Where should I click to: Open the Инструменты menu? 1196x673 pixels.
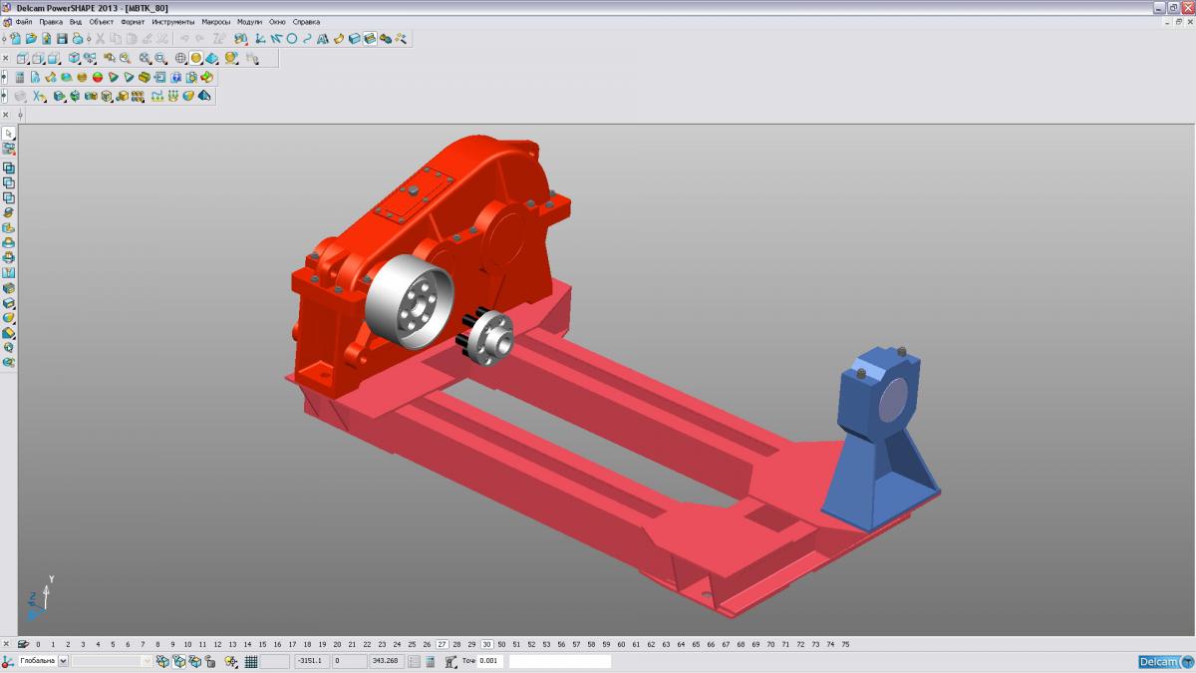click(x=173, y=21)
